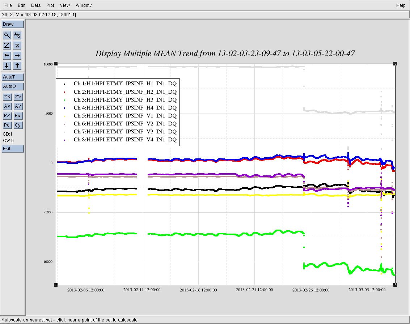410x324 pixels.
Task: Click the 'Autoscale on nearest set' status message
Action: (69, 320)
